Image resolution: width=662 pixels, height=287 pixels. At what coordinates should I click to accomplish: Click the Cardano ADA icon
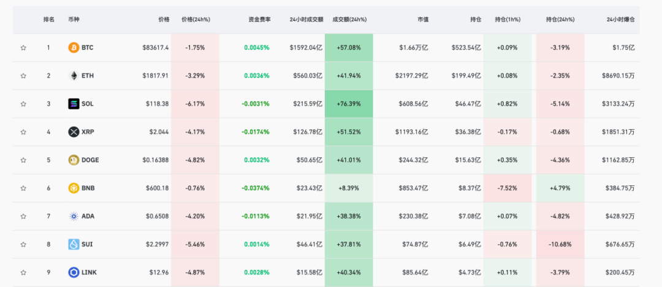pos(74,217)
